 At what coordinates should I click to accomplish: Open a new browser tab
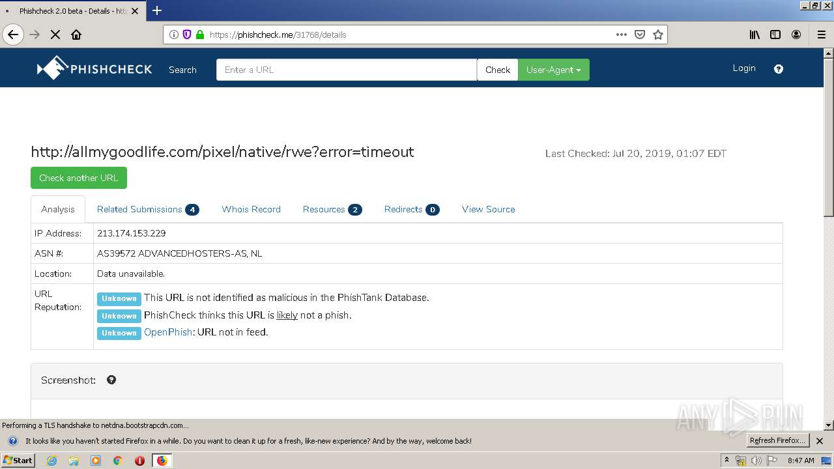[x=157, y=10]
